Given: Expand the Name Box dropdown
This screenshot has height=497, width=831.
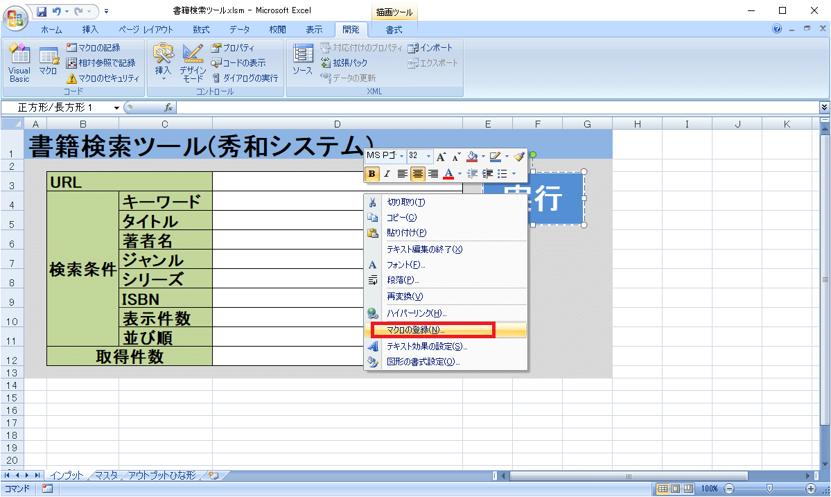Looking at the screenshot, I should tap(116, 108).
